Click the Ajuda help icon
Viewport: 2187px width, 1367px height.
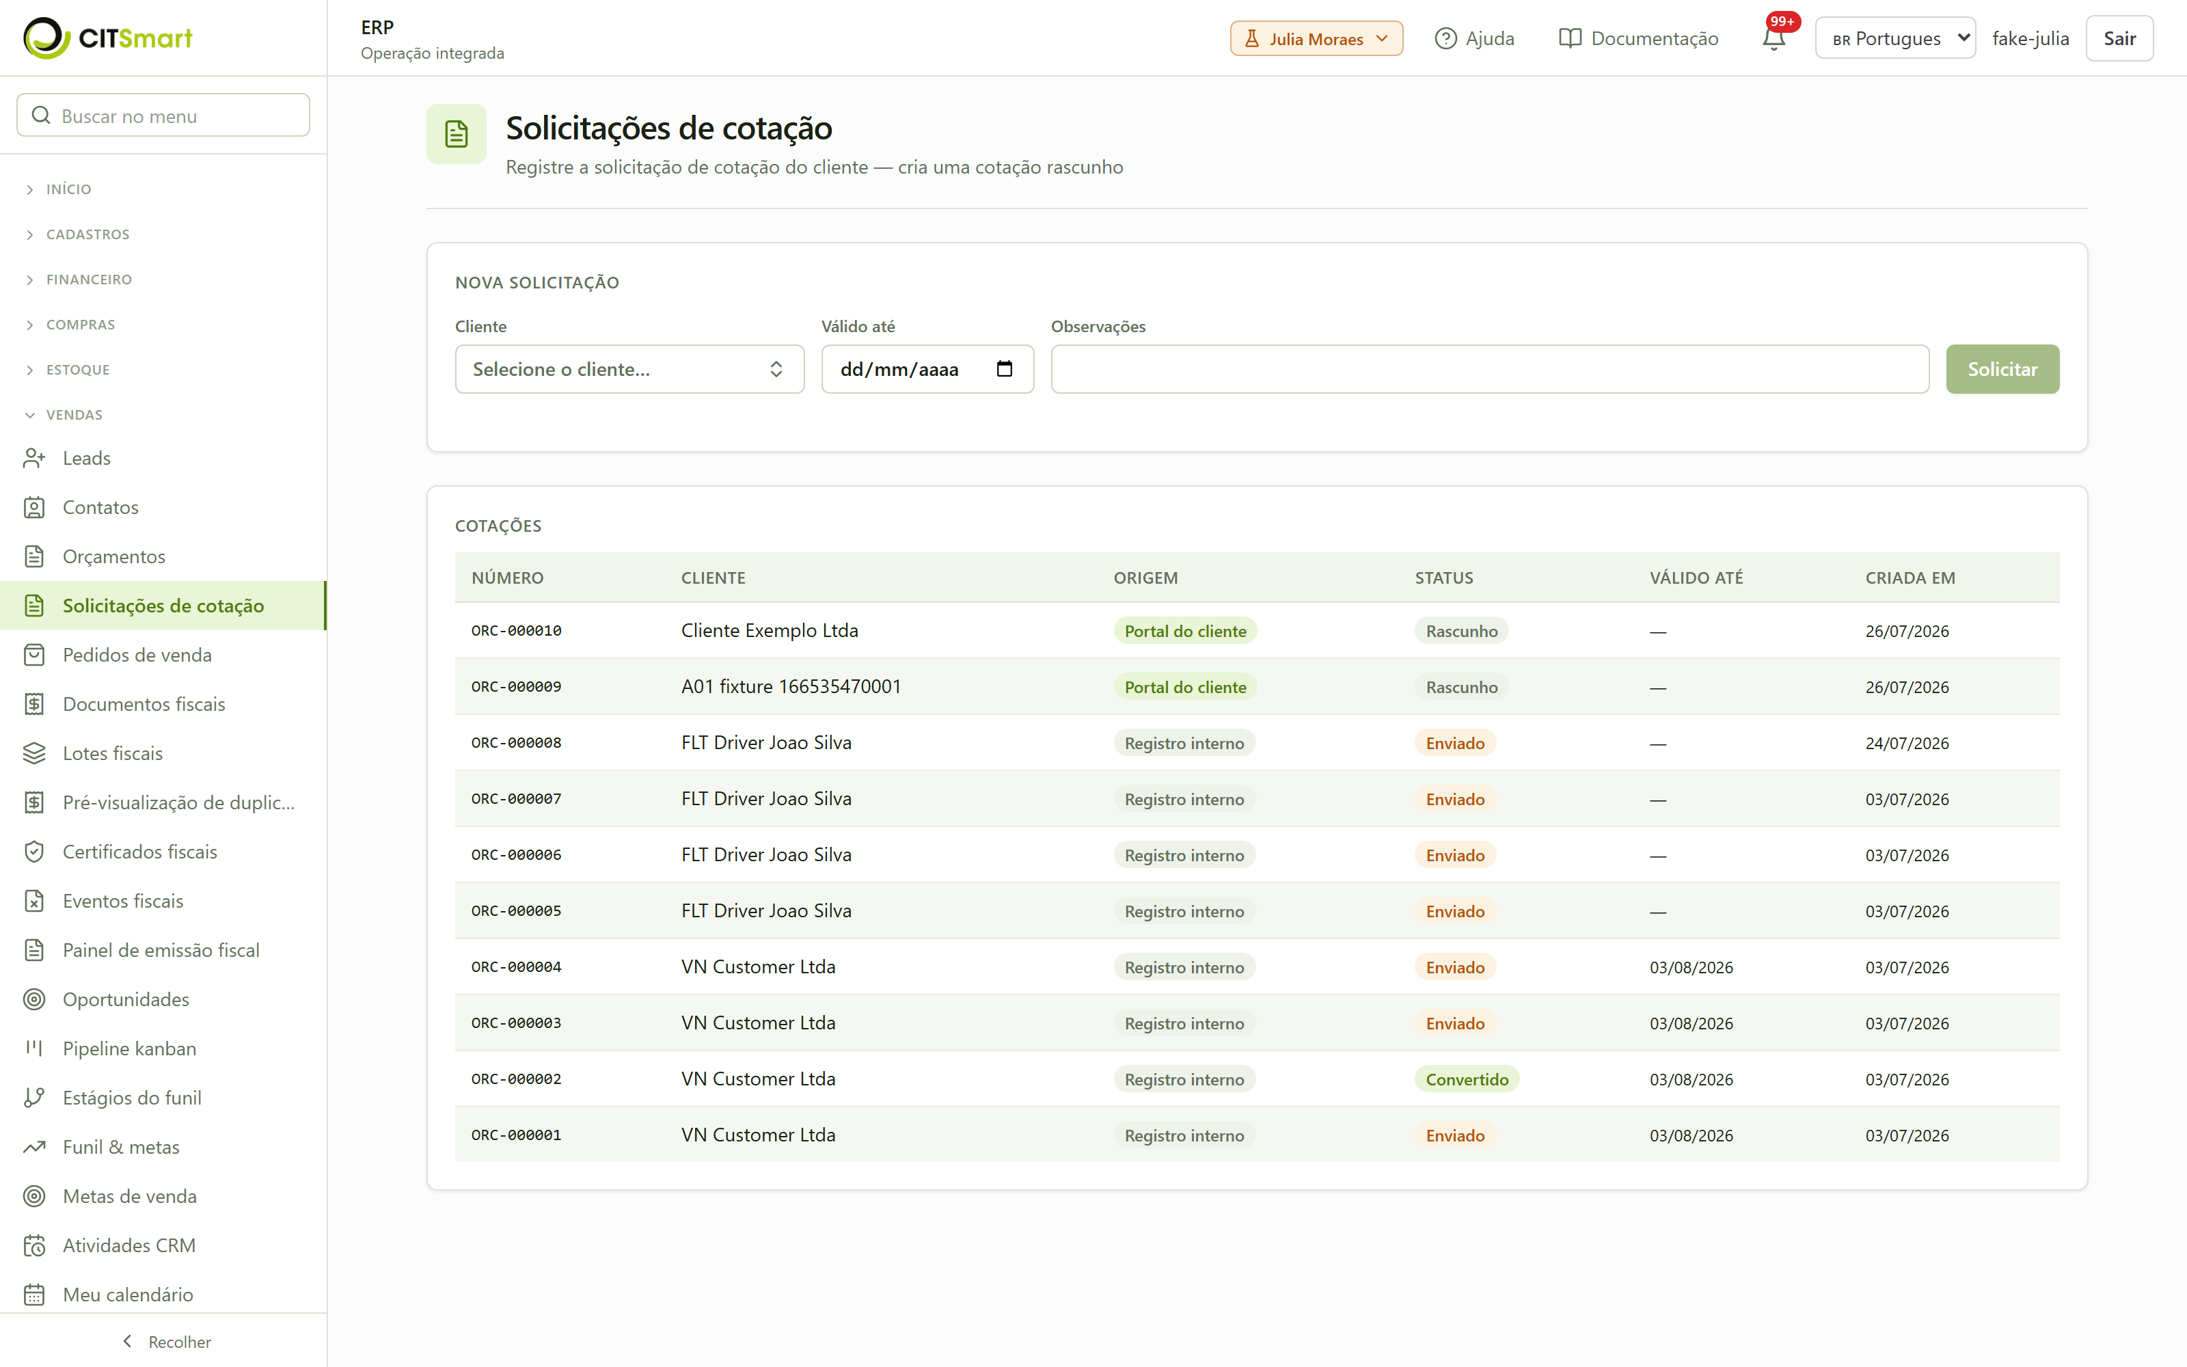pos(1445,38)
